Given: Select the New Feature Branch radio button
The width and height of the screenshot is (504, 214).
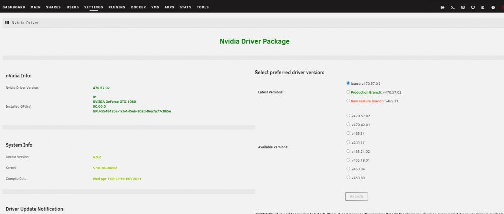Looking at the screenshot, I should [348, 101].
